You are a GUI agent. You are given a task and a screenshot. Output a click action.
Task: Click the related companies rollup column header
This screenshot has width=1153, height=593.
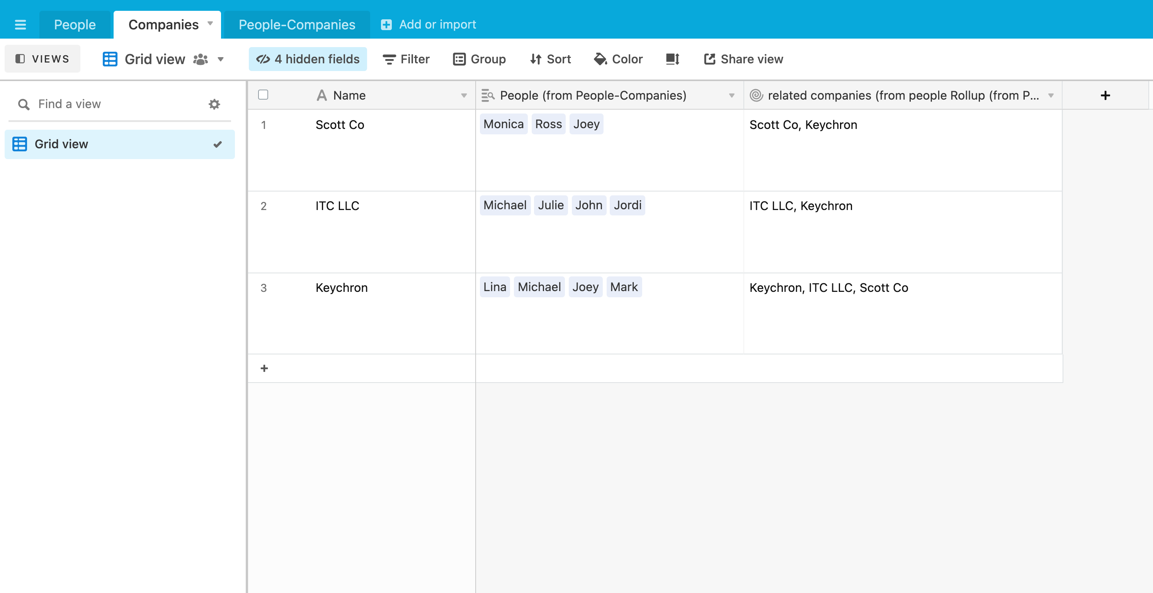coord(903,95)
